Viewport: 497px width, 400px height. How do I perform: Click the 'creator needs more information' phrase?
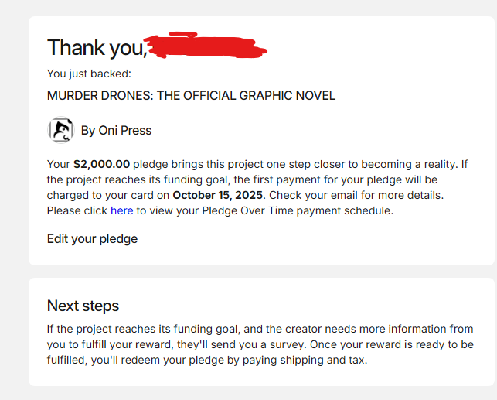(335, 329)
